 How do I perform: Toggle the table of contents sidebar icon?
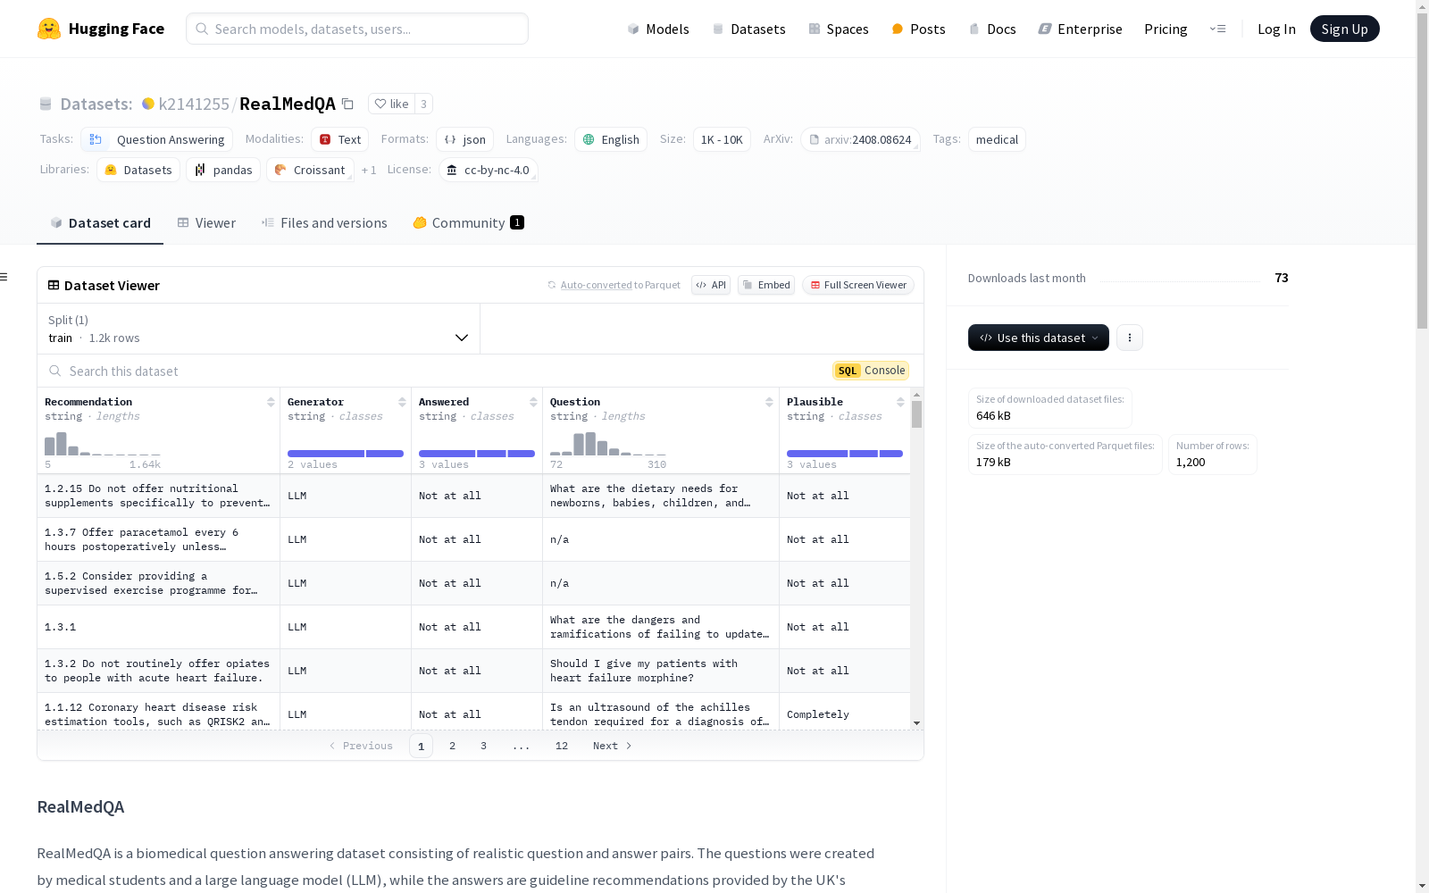(4, 277)
